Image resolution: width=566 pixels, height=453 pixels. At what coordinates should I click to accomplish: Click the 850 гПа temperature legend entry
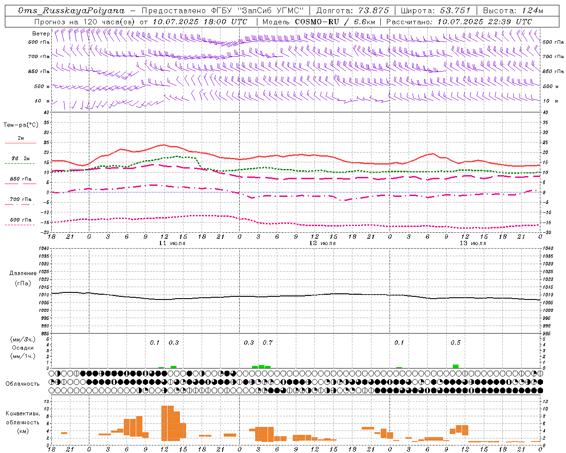pyautogui.click(x=21, y=179)
